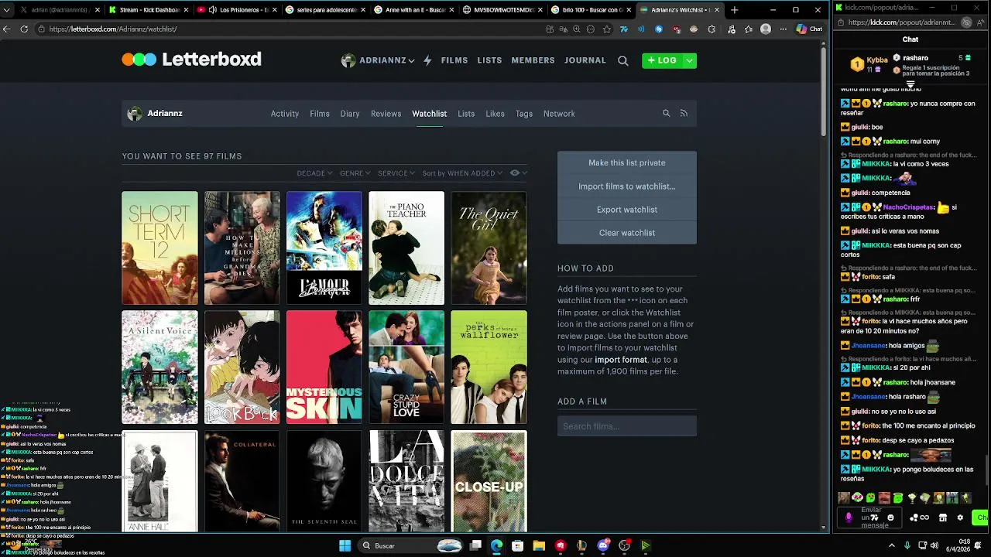Image resolution: width=991 pixels, height=557 pixels.
Task: Open the Short Term 12 poster
Action: [x=159, y=248]
